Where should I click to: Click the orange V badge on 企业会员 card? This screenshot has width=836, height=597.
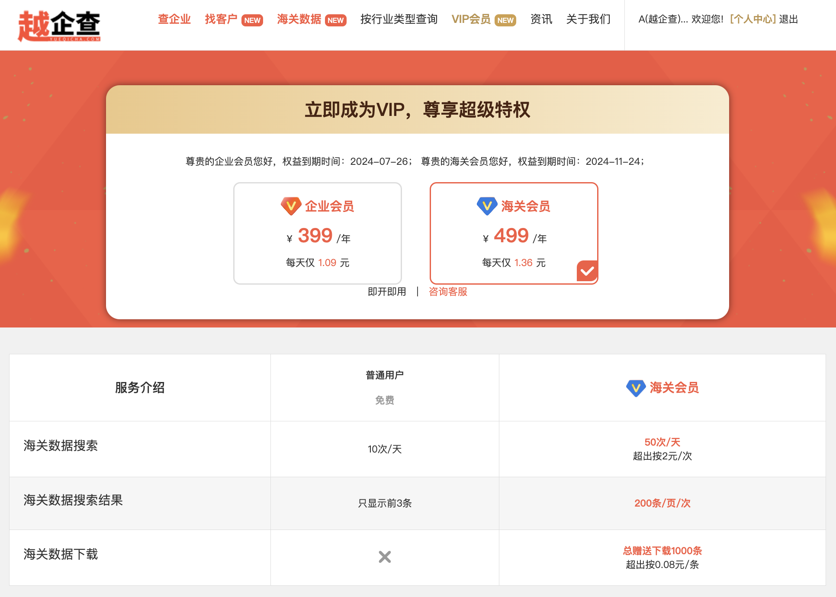pos(291,206)
